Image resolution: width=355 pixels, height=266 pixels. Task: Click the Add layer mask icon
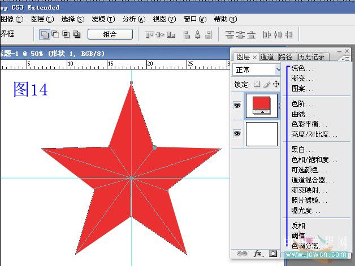click(x=273, y=254)
